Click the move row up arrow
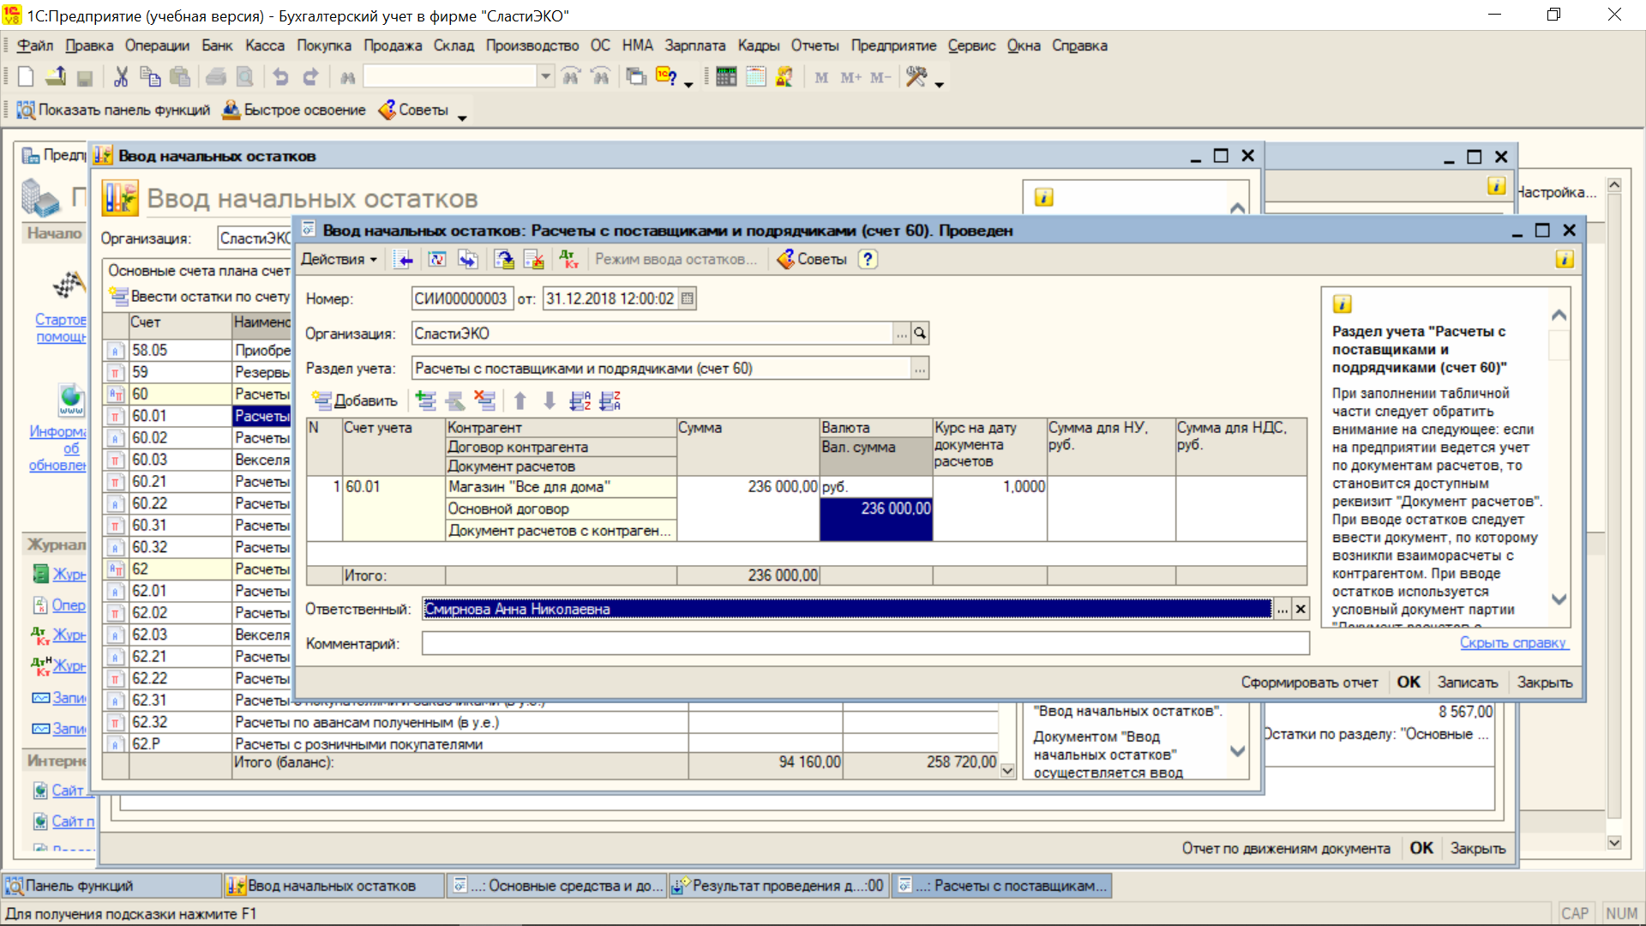1646x926 pixels. [x=520, y=400]
